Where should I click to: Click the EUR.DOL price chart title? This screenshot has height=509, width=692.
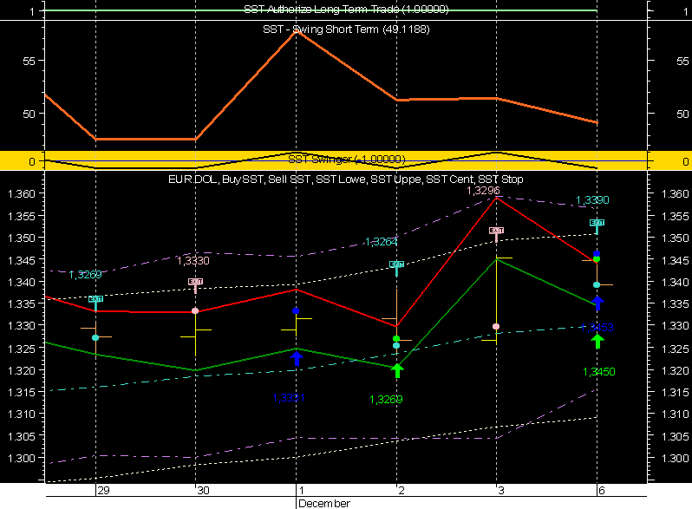345,179
